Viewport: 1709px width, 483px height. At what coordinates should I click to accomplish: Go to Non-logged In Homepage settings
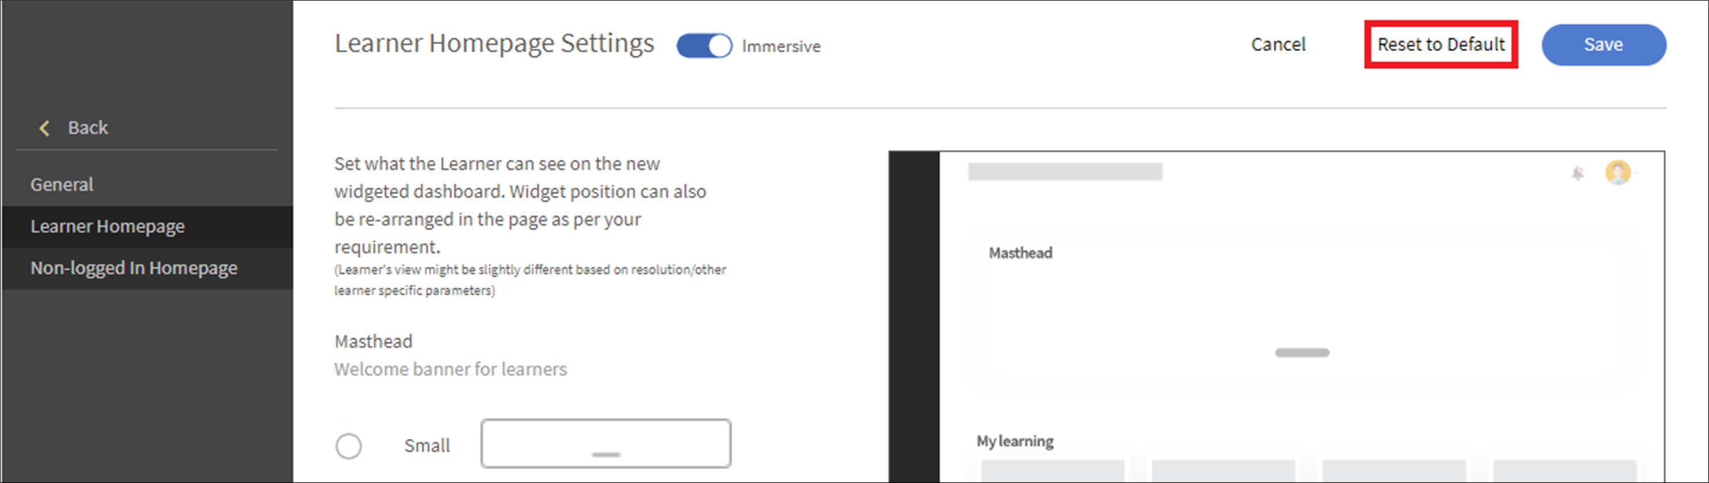[133, 268]
